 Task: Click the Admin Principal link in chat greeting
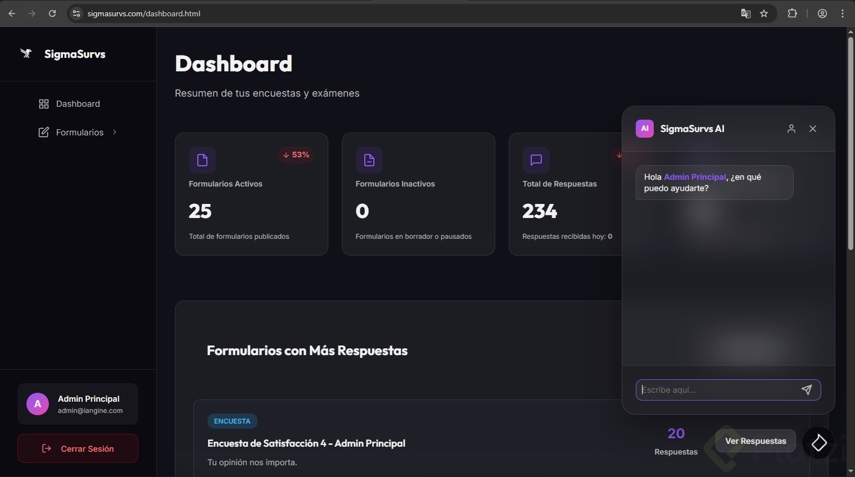coord(695,177)
